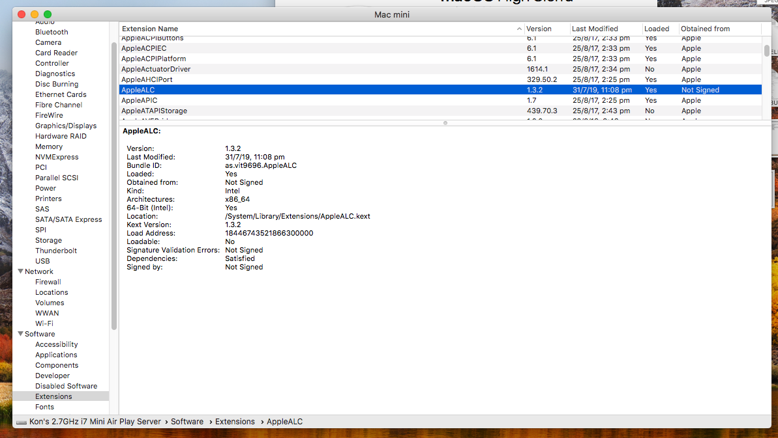Open Ethernet Cards entry
This screenshot has width=778, height=438.
(x=61, y=94)
